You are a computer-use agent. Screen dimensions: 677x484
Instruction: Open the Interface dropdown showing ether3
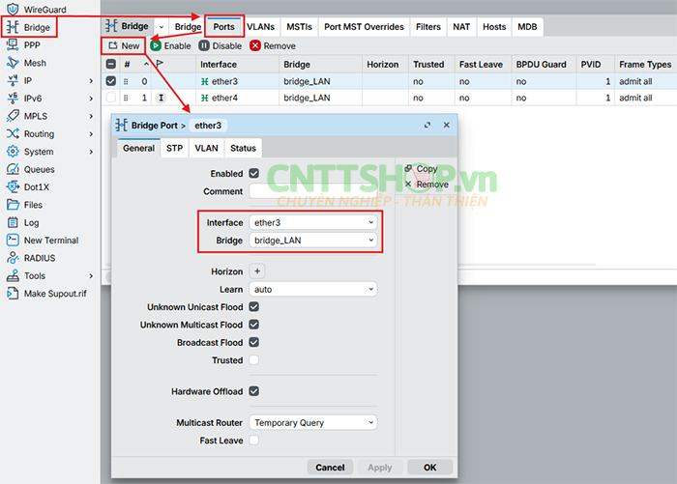pos(312,222)
